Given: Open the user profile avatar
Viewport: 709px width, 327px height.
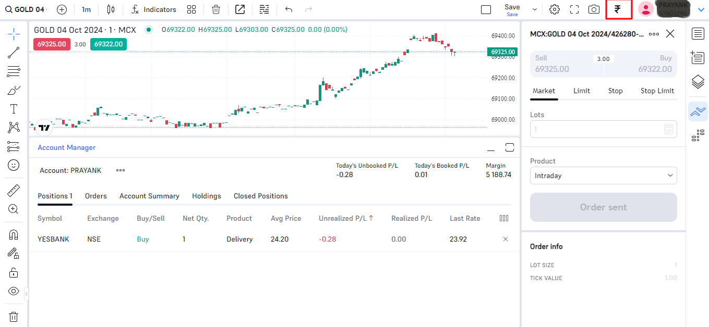Looking at the screenshot, I should [x=646, y=9].
